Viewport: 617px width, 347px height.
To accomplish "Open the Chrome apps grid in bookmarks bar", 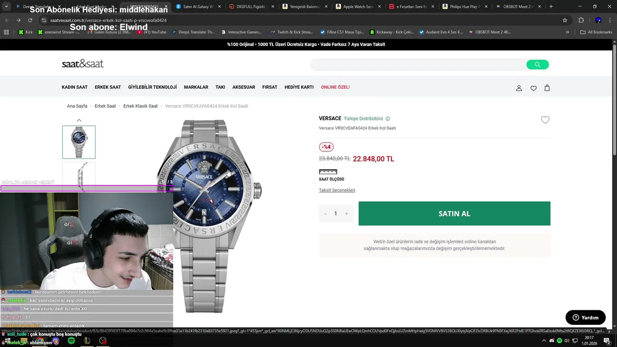I will [x=6, y=32].
